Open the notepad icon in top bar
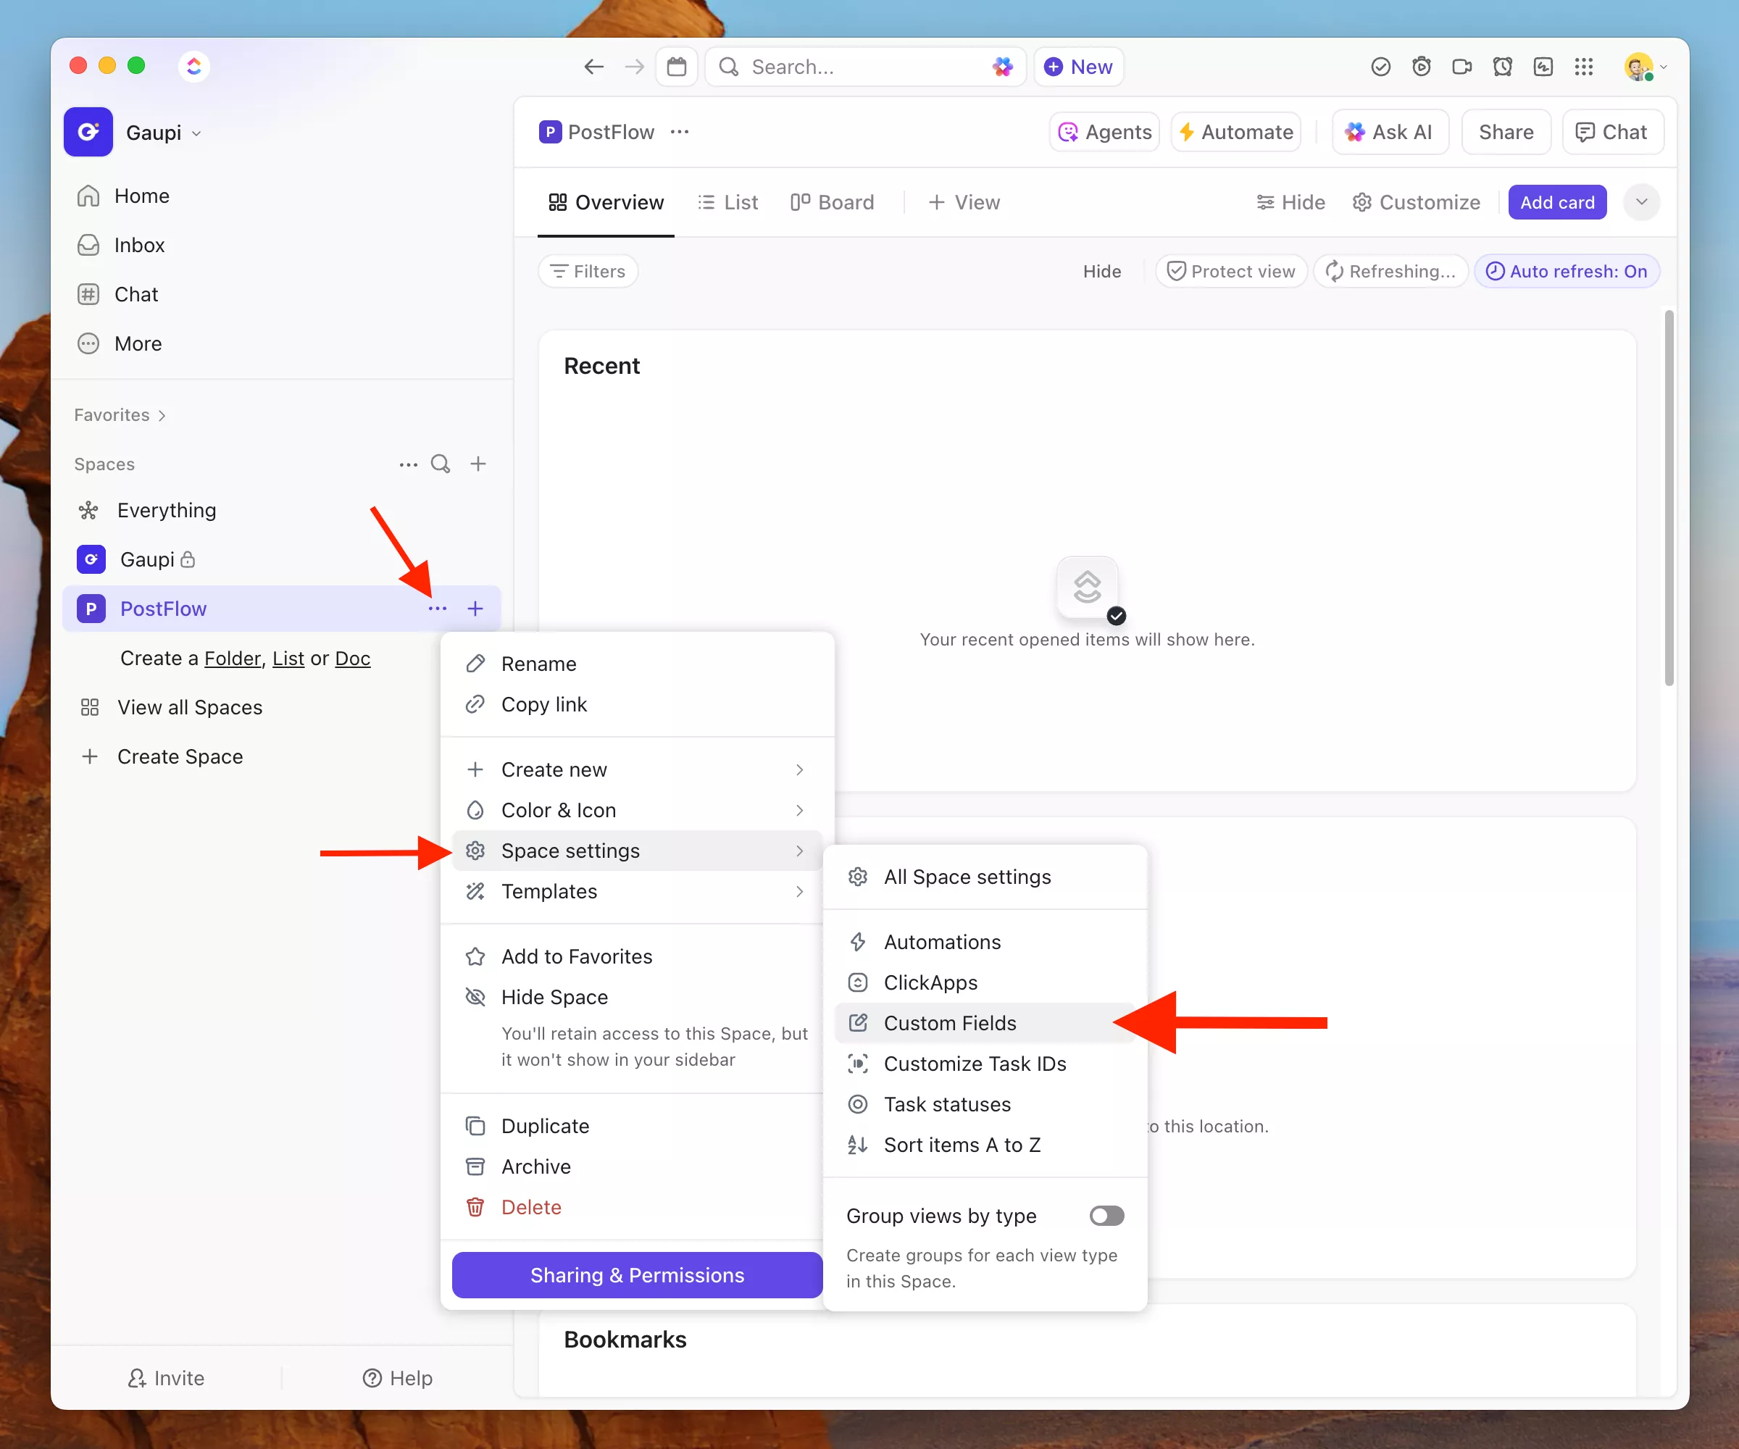 [x=1543, y=66]
